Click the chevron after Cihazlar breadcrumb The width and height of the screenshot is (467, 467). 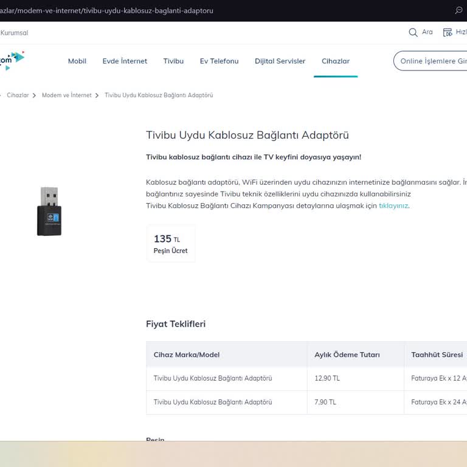(x=34, y=95)
